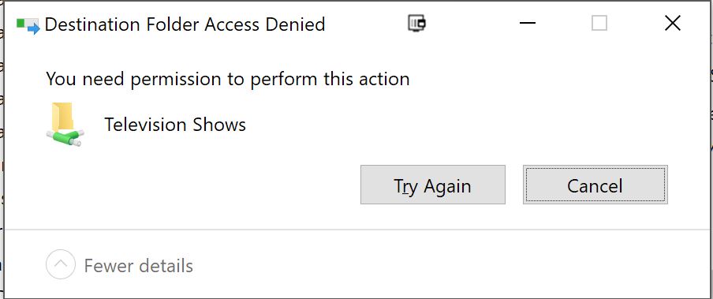713x299 pixels.
Task: Click the Try Again button
Action: [x=432, y=185]
